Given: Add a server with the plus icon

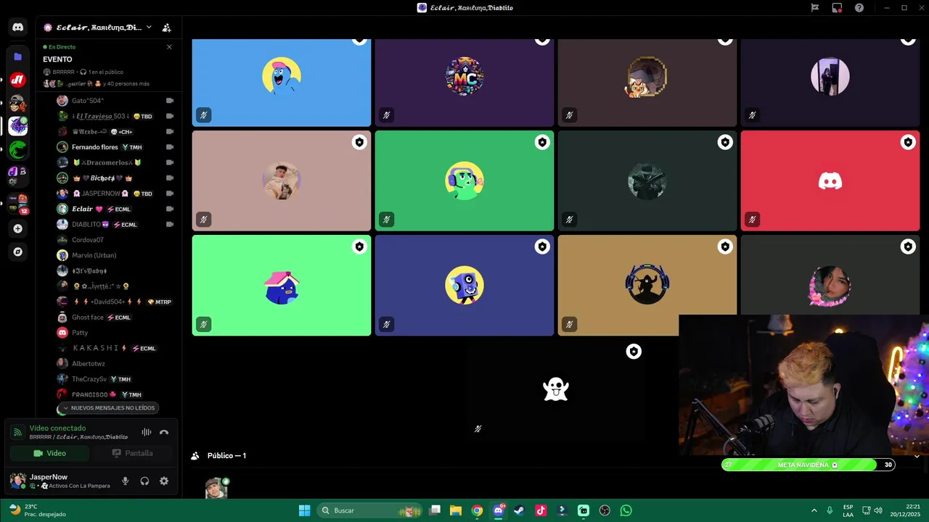Looking at the screenshot, I should click(18, 228).
